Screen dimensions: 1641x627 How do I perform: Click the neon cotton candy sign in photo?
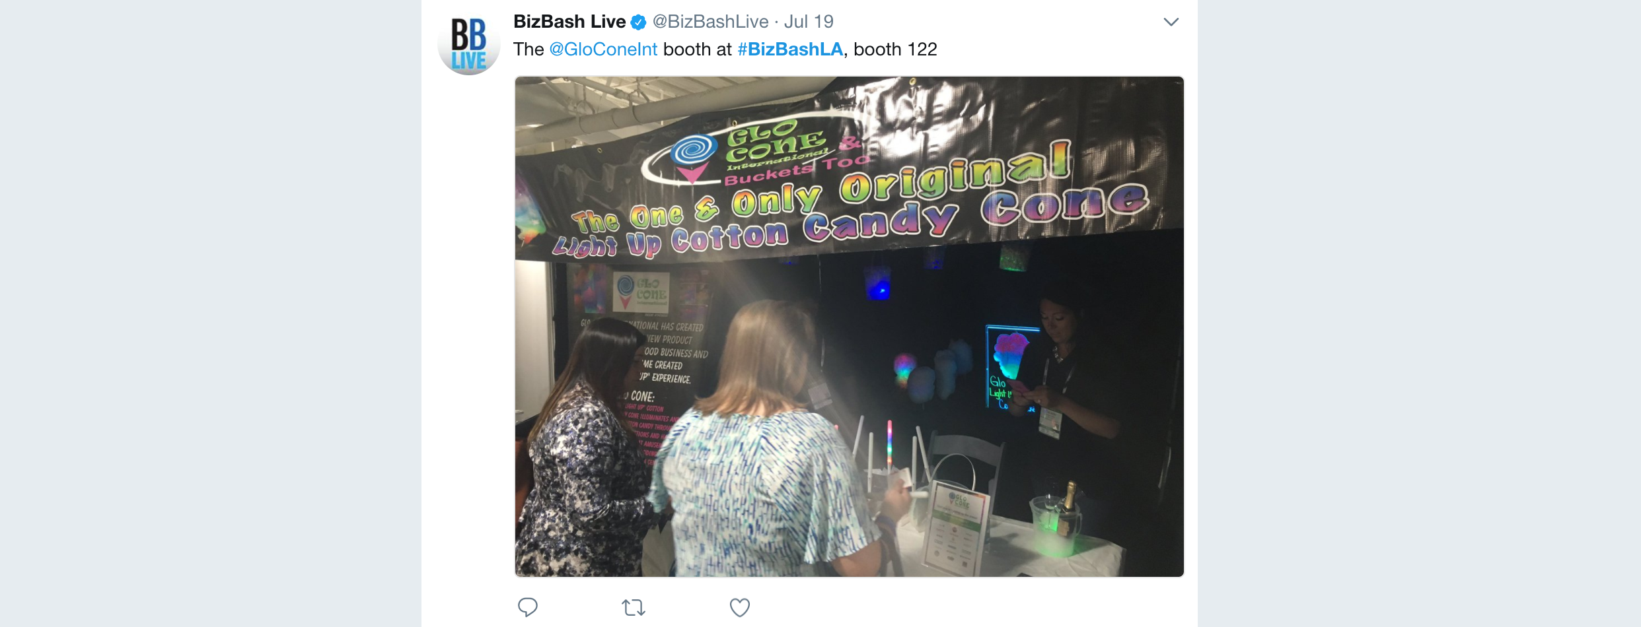tap(1011, 368)
